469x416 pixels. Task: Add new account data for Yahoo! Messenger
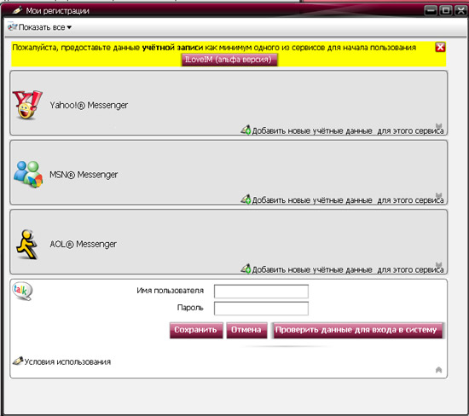coord(348,131)
